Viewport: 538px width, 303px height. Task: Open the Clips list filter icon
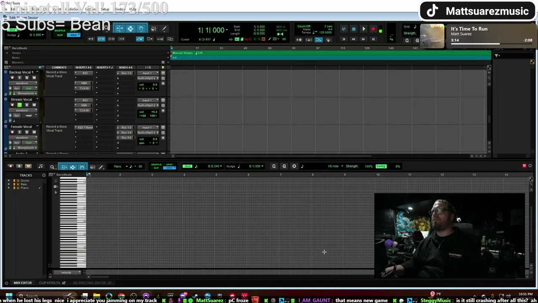(x=497, y=56)
